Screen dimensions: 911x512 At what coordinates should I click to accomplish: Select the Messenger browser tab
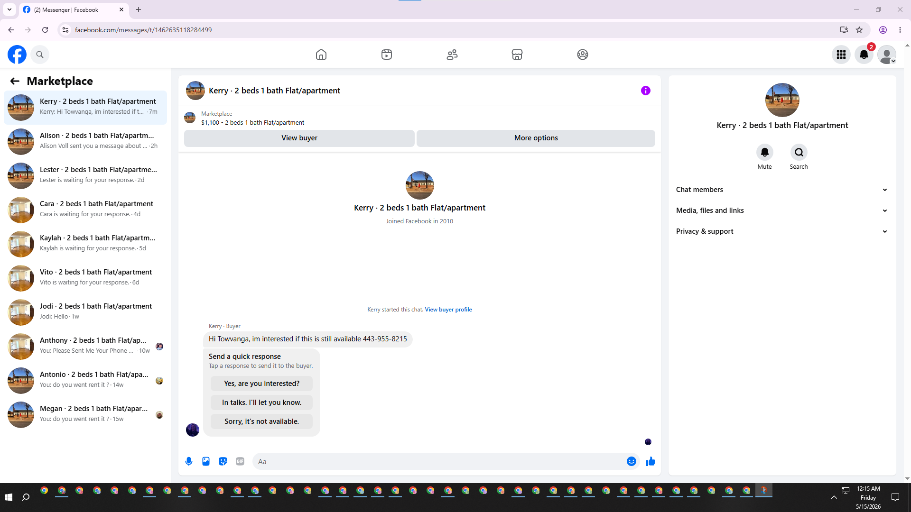point(74,9)
